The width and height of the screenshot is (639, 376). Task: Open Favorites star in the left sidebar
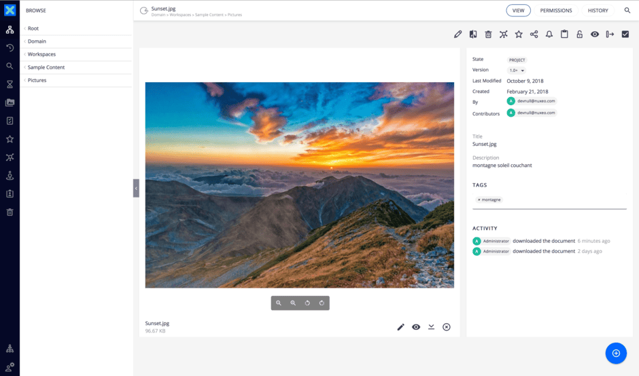tap(10, 139)
